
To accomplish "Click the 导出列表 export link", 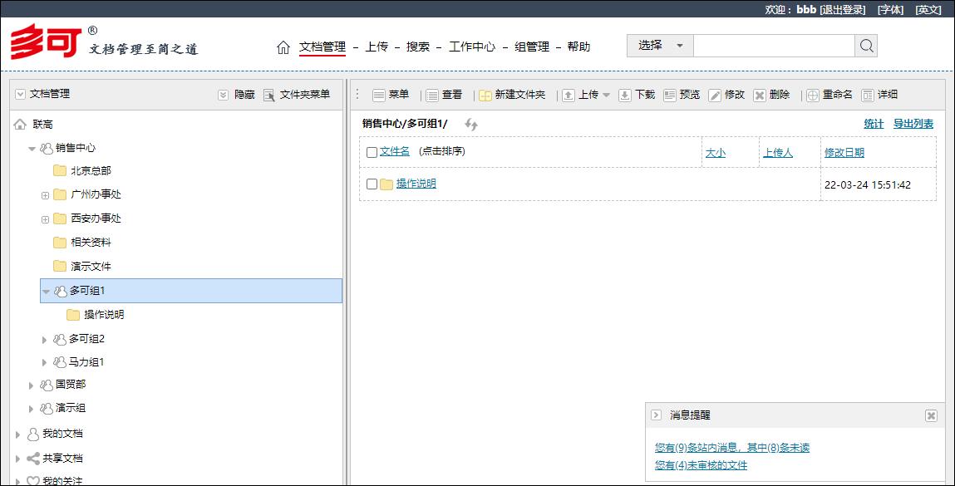I will (914, 123).
